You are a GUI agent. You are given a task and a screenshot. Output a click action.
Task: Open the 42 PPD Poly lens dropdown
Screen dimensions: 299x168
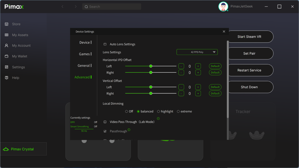[x=197, y=52]
